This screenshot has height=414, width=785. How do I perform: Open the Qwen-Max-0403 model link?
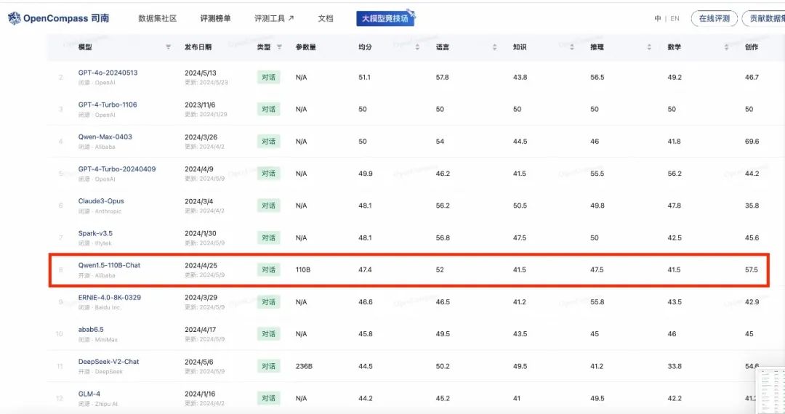point(105,137)
